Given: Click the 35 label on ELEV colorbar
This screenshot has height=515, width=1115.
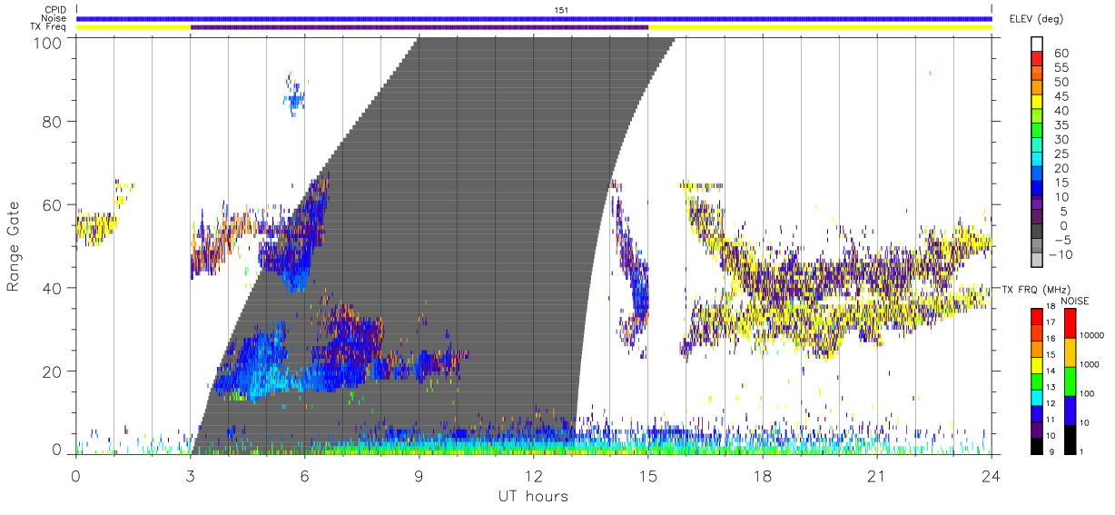Looking at the screenshot, I should (x=1061, y=125).
